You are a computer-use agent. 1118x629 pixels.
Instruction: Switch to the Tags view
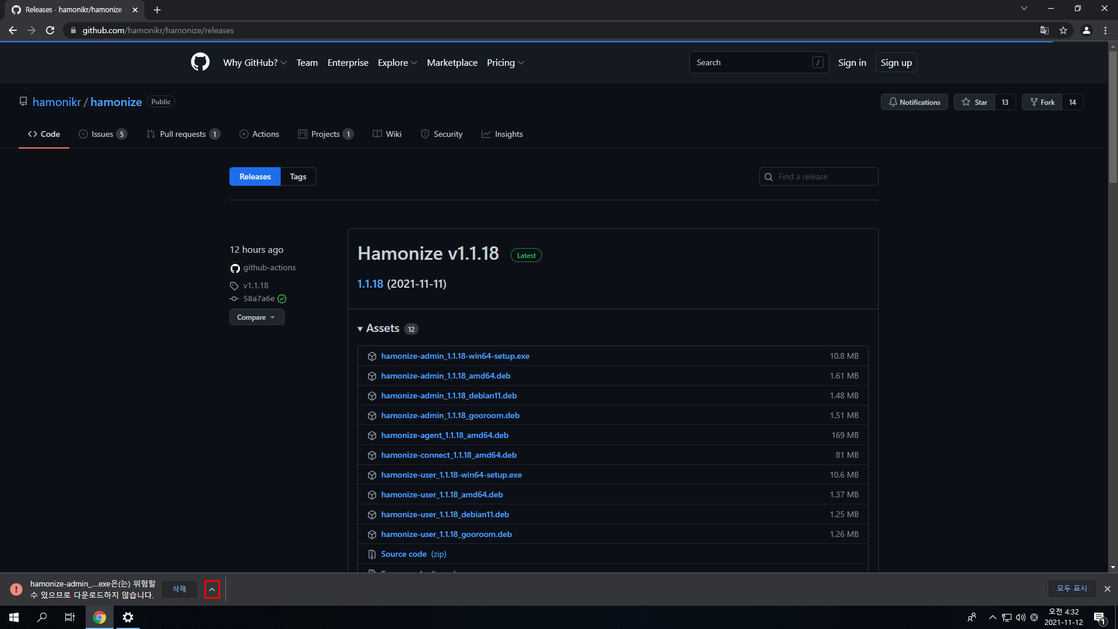coord(298,176)
